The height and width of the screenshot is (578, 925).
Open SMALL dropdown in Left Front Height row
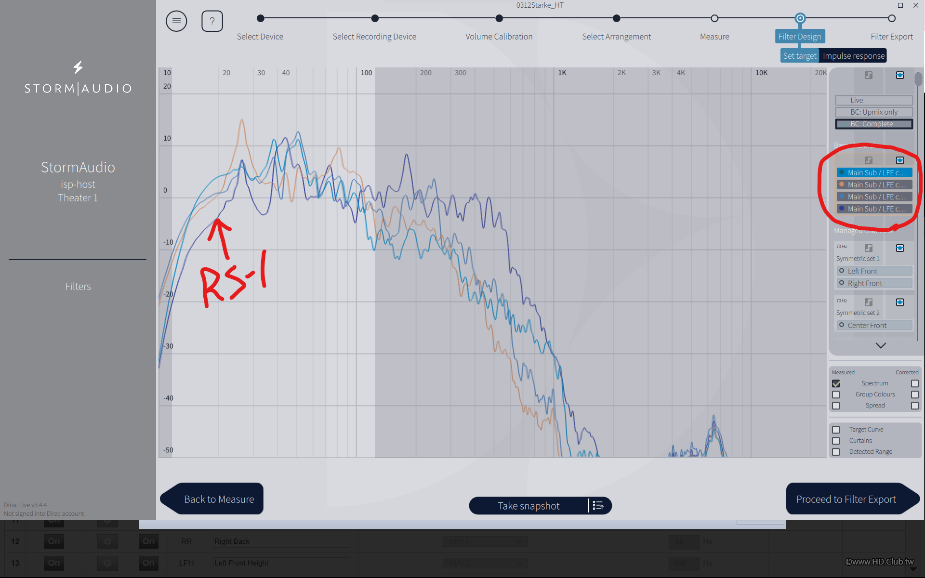point(485,563)
